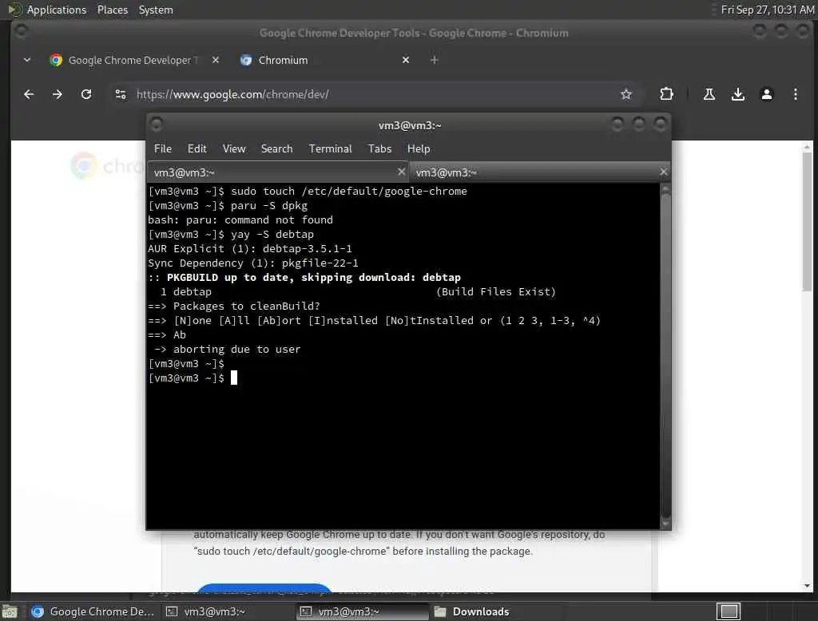View site information icon in address bar

pyautogui.click(x=121, y=94)
